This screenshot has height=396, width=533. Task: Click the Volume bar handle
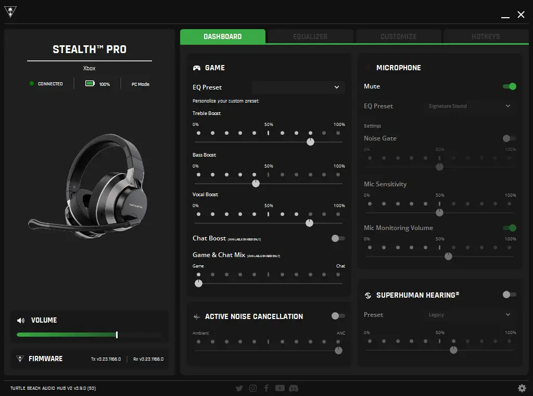click(x=117, y=335)
